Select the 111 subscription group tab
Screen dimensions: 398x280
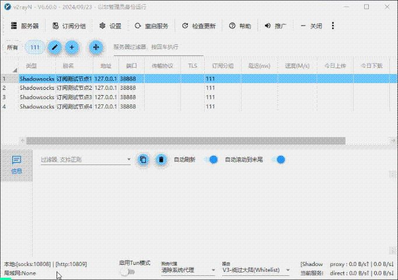coord(35,47)
